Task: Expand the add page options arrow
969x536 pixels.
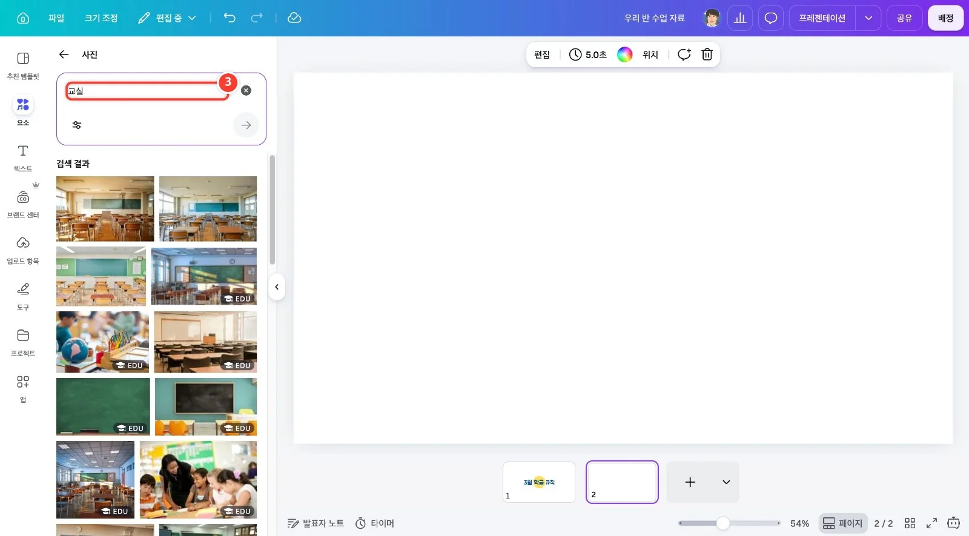Action: (726, 482)
